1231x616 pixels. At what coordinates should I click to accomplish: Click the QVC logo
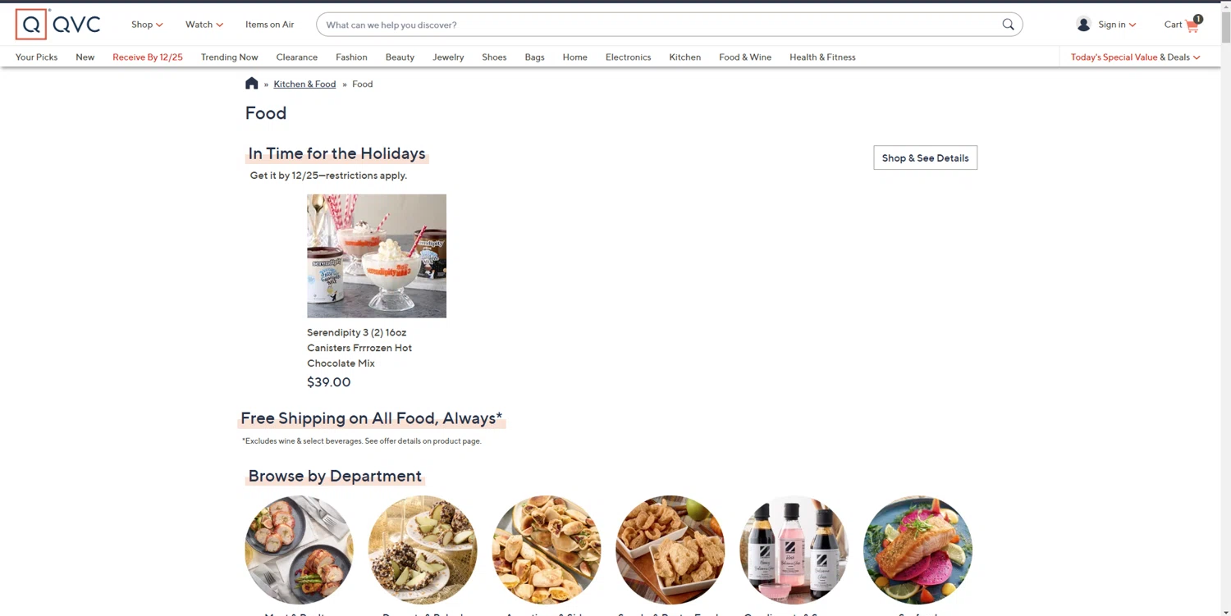(x=58, y=25)
